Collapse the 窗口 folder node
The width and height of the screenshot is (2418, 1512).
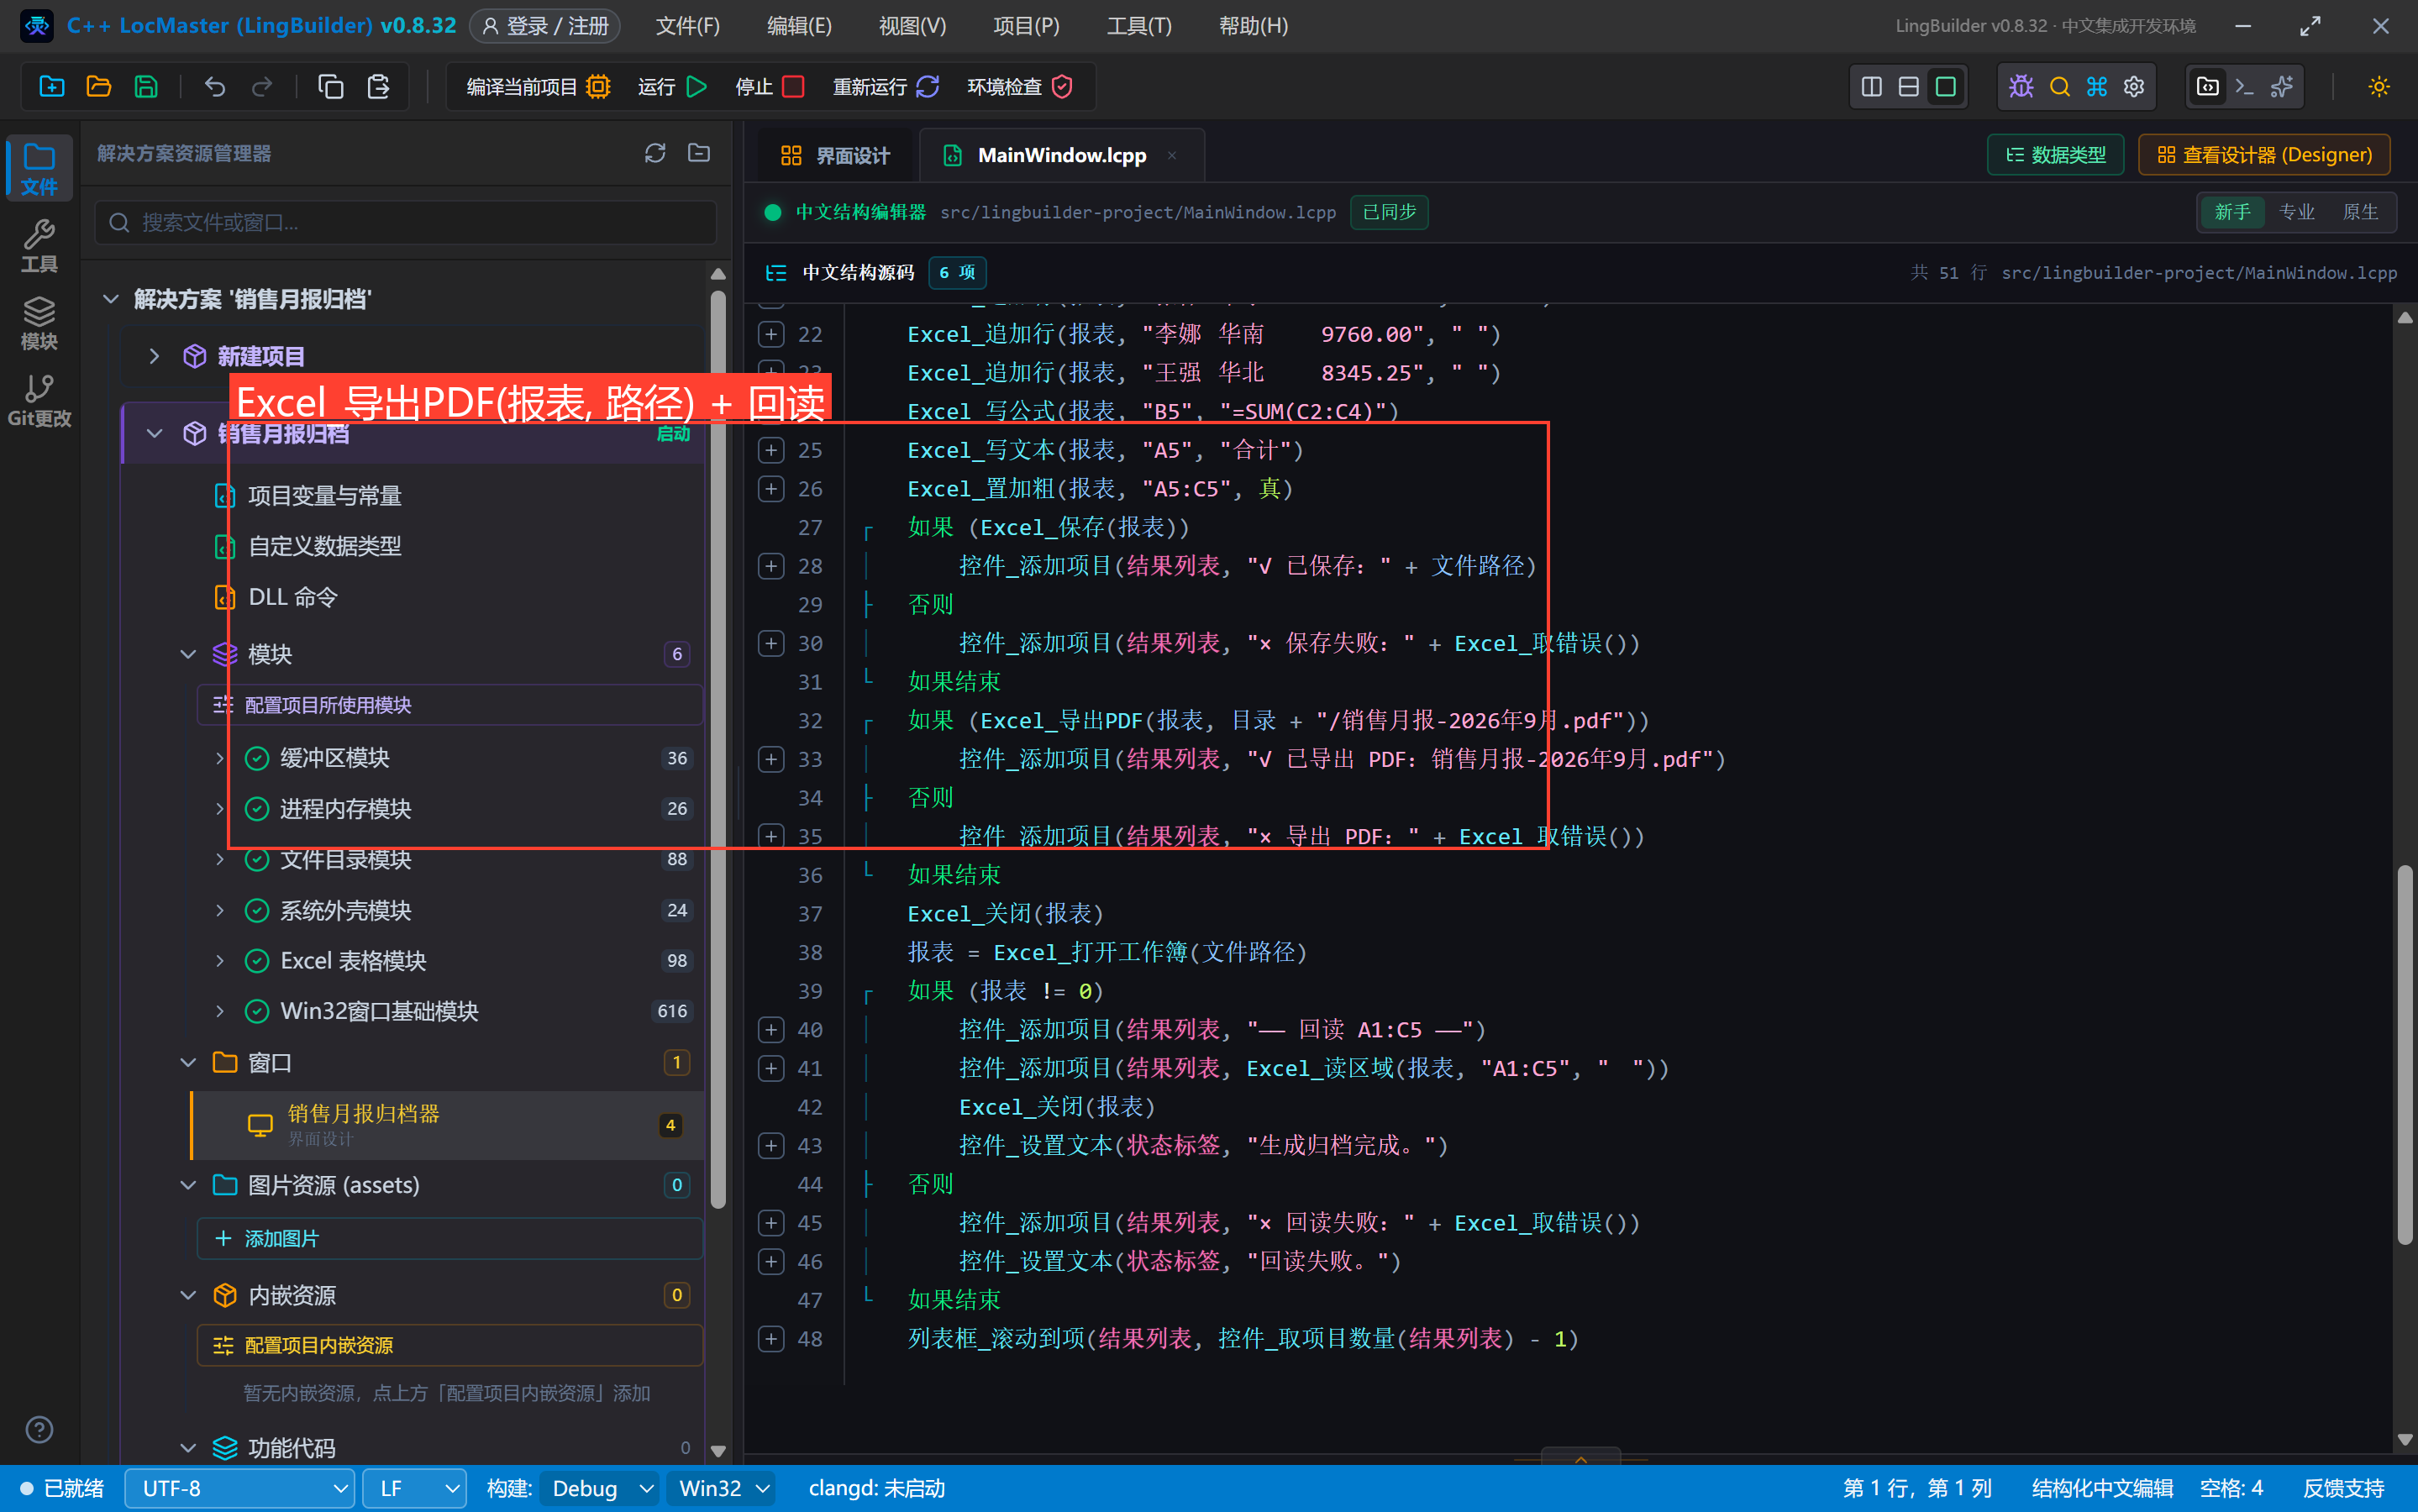coord(188,1063)
